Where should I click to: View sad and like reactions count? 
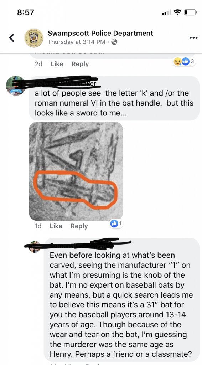click(x=184, y=62)
